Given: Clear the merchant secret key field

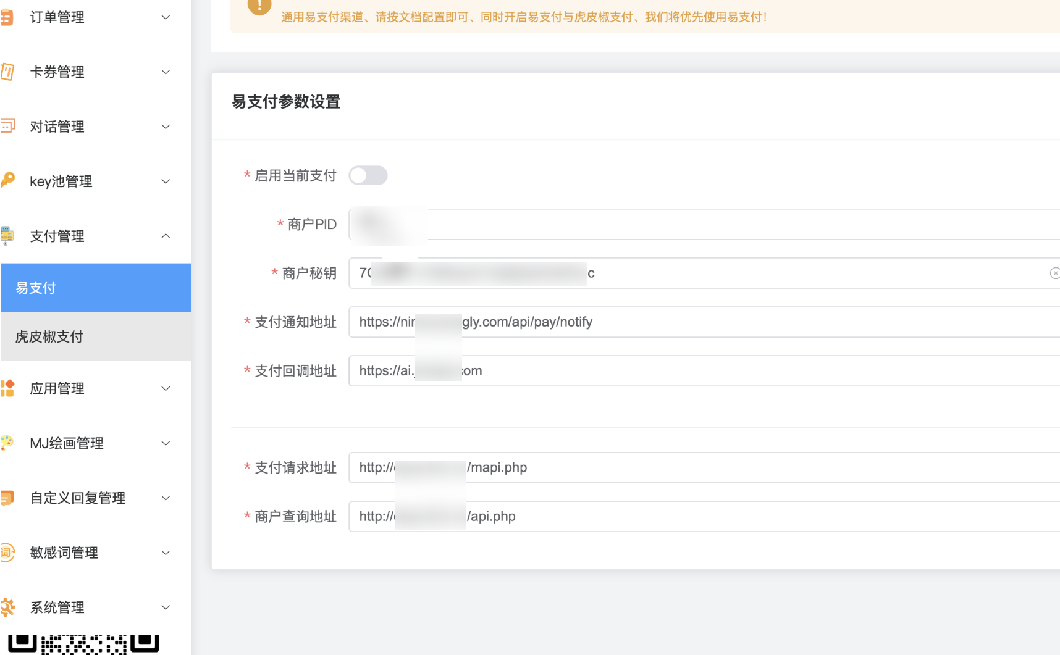Looking at the screenshot, I should [x=1054, y=273].
